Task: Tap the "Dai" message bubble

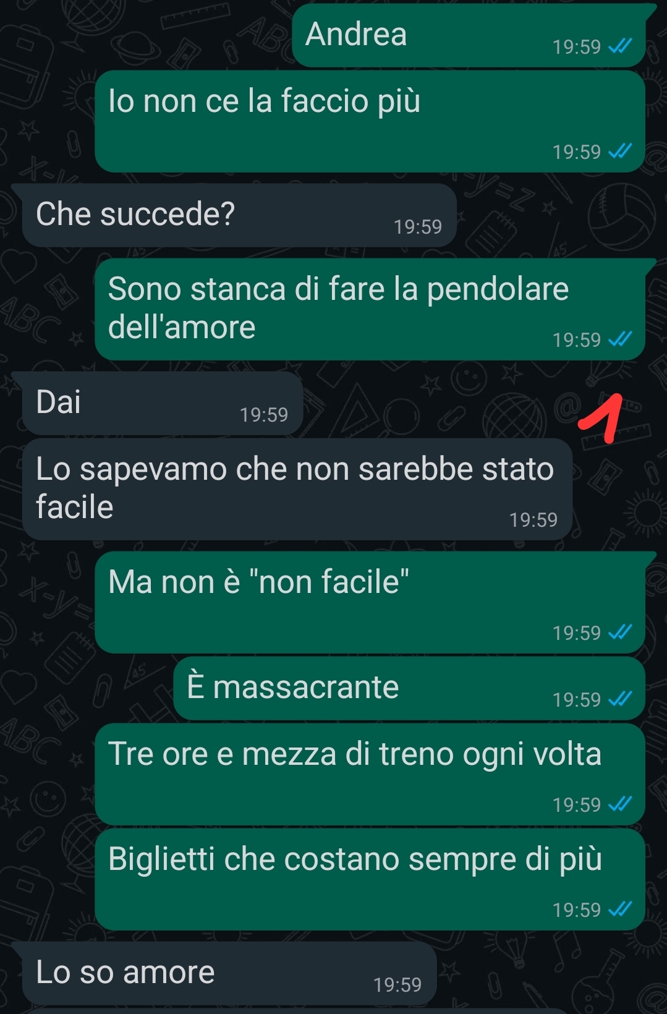Action: point(163,403)
